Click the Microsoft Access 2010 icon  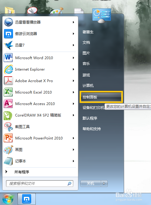click(8, 104)
